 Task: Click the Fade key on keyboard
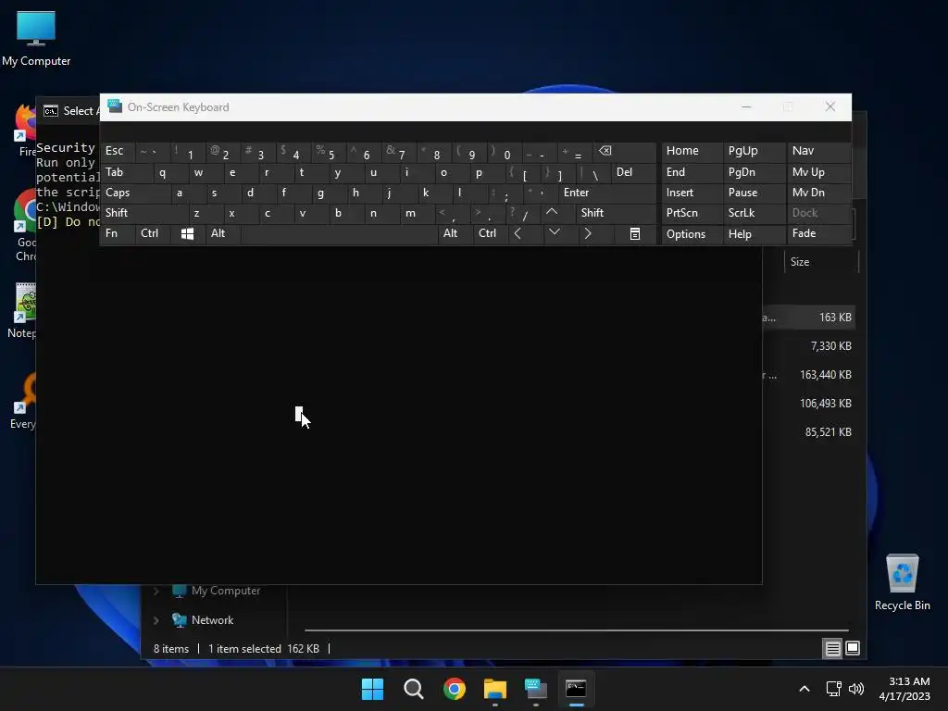coord(818,233)
